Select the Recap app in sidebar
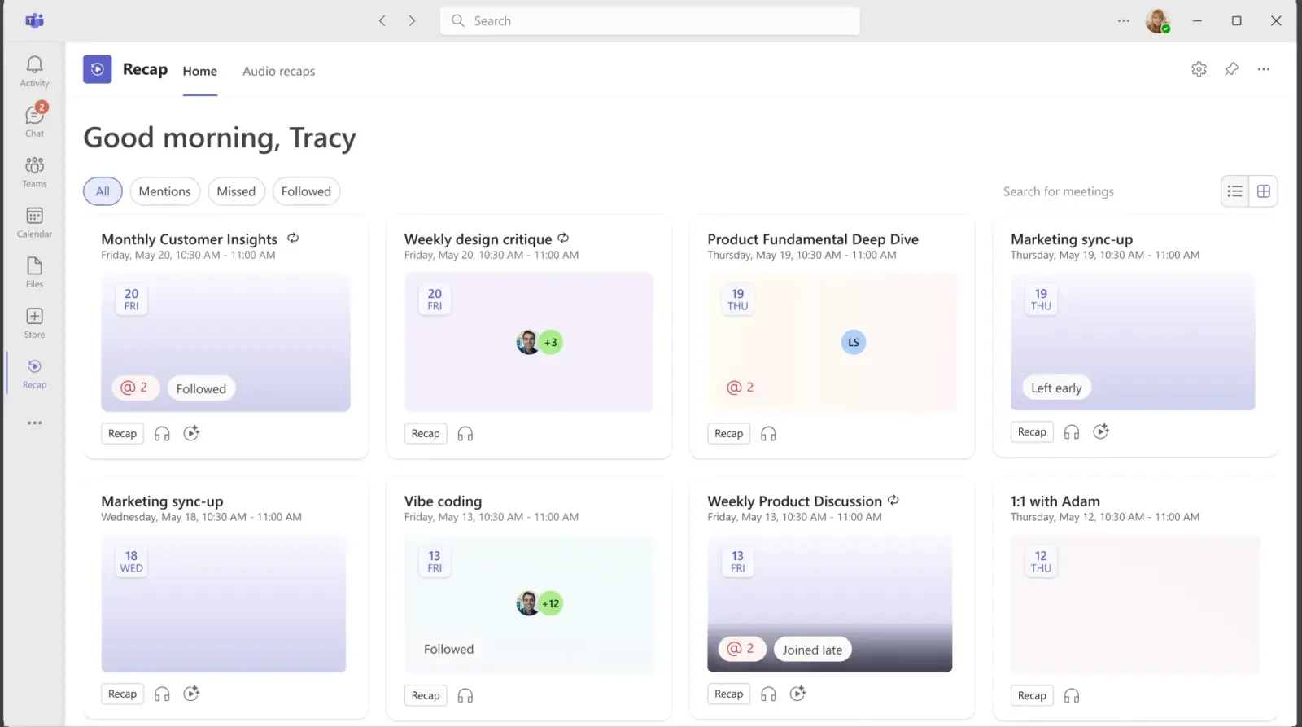The image size is (1302, 727). click(x=34, y=373)
